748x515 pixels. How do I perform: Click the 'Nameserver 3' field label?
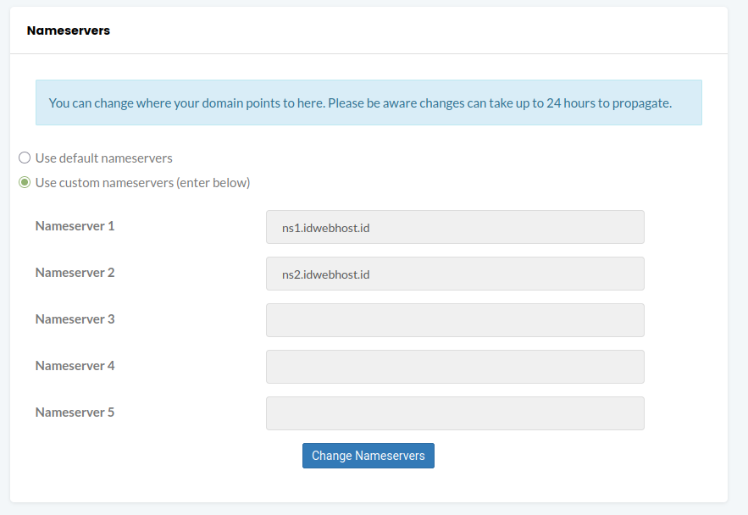[75, 319]
